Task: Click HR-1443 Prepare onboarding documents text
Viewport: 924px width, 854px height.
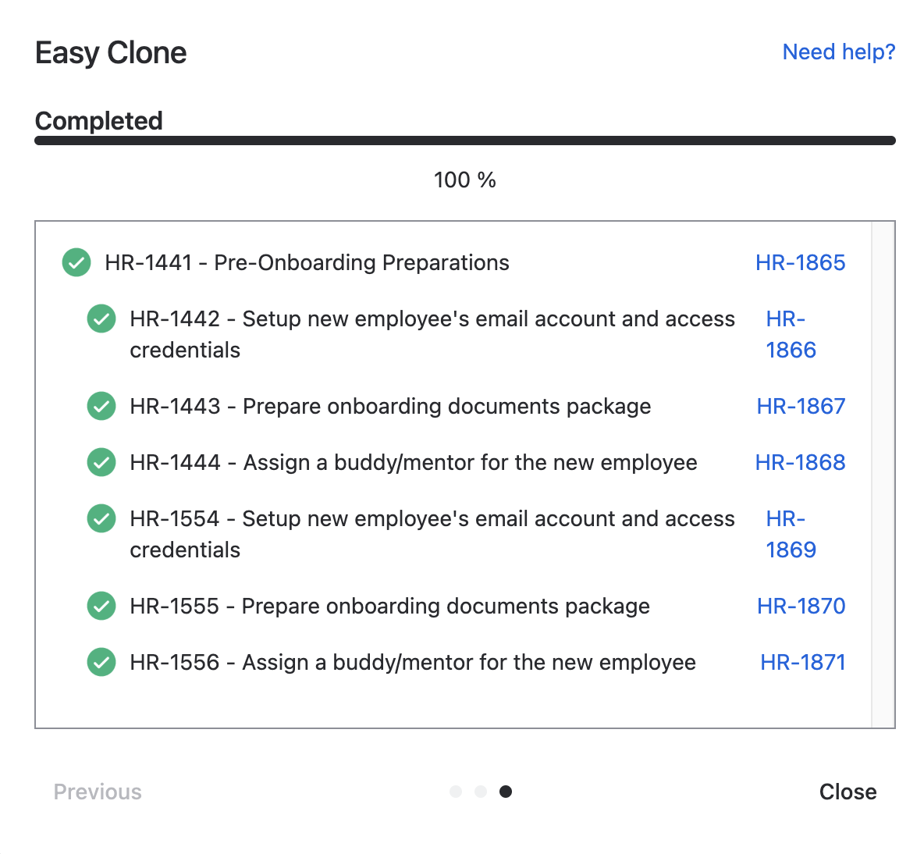Action: click(390, 406)
